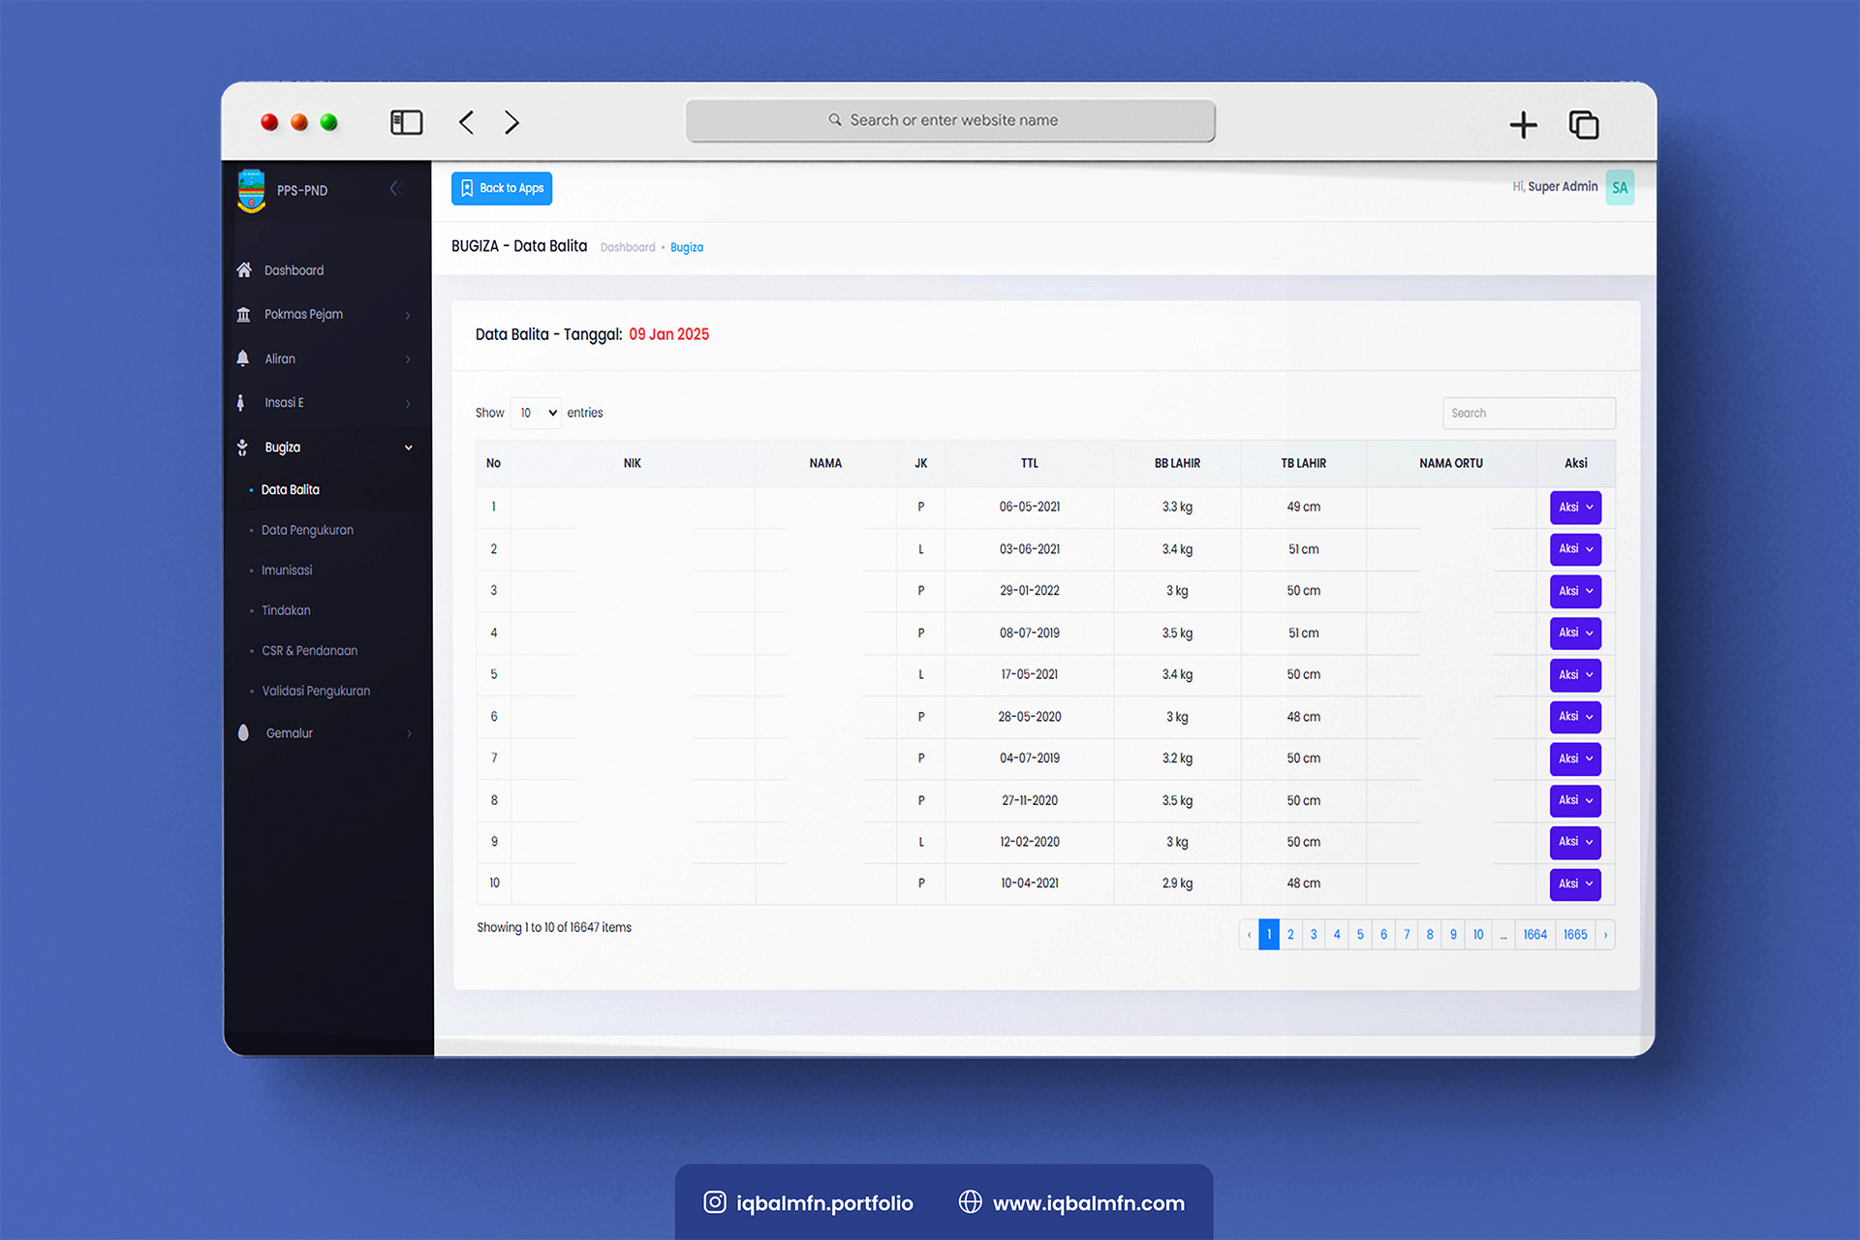
Task: Open the Show entries count dropdown
Action: (x=537, y=413)
